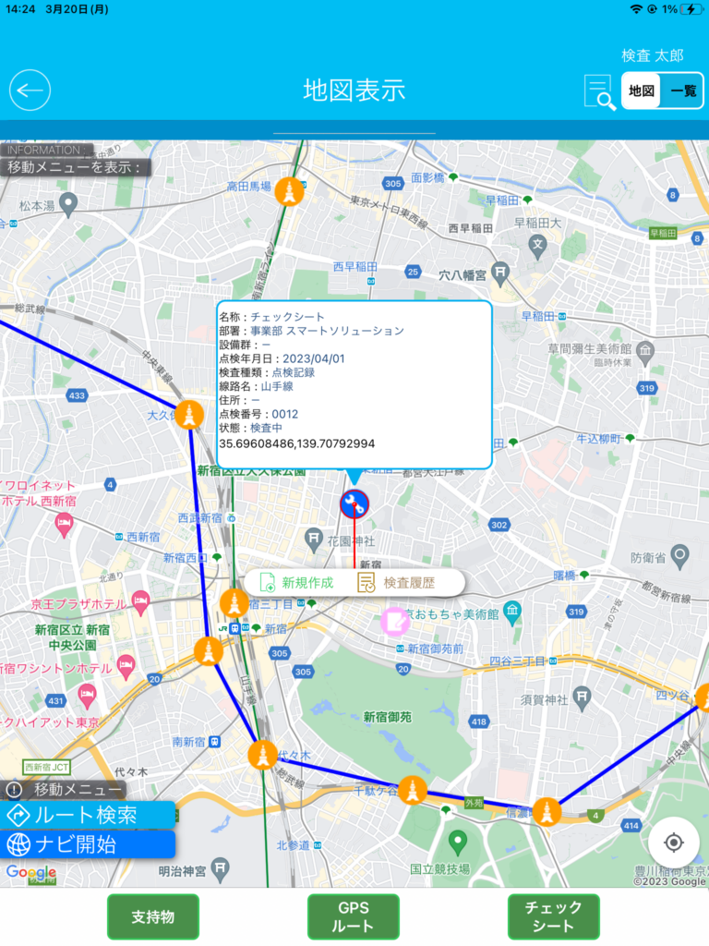Select tower marker near 新宿三丁目
709x946 pixels.
point(234,603)
